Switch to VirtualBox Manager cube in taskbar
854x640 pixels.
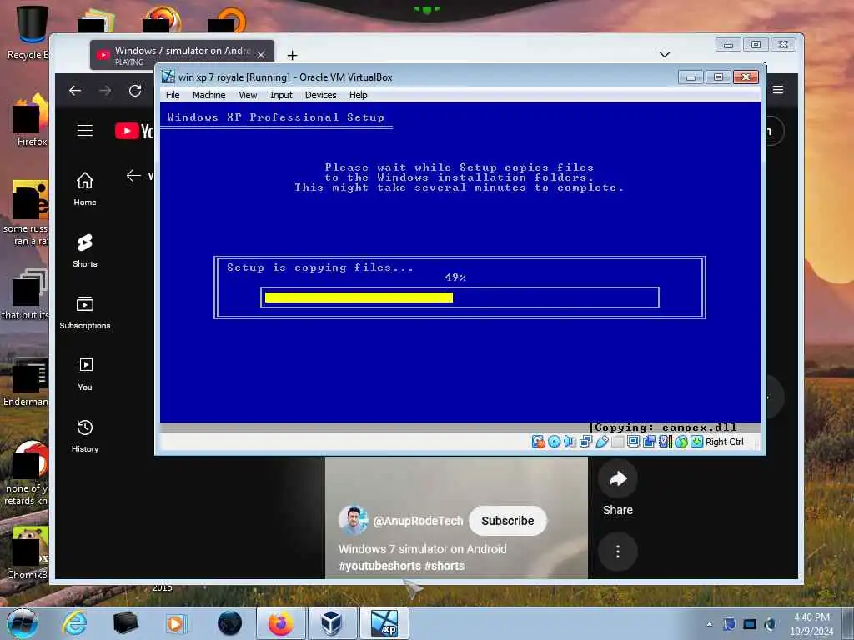coord(332,623)
